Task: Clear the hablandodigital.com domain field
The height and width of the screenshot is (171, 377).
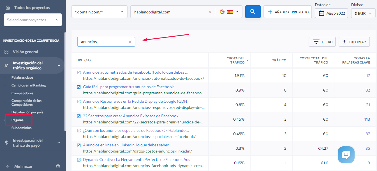Action: point(210,12)
